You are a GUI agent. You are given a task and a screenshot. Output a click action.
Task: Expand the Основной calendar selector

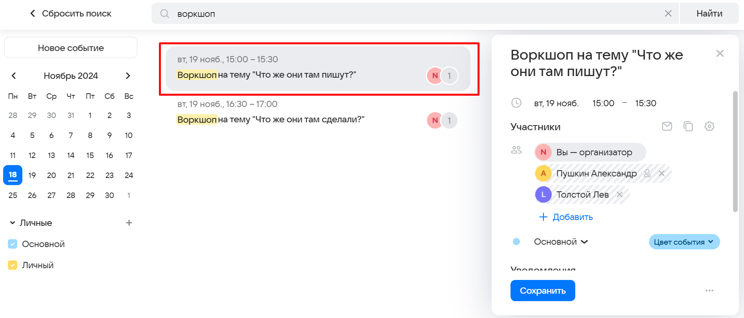pos(561,242)
